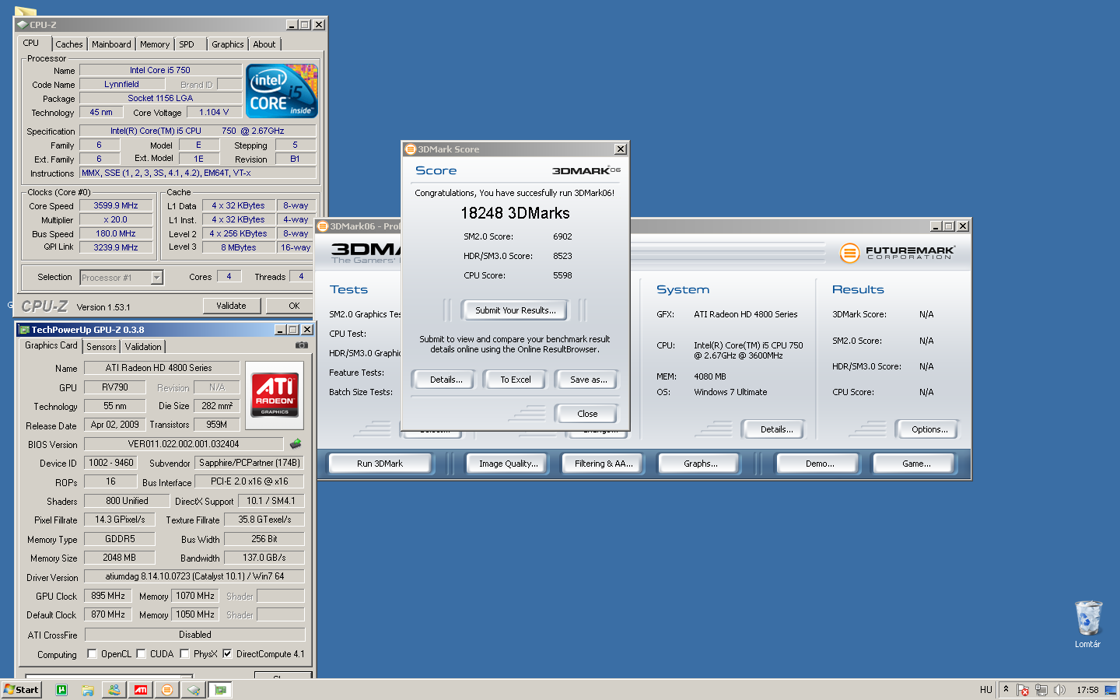Switch to the Caches tab in CPU-Z
The height and width of the screenshot is (700, 1120).
pyautogui.click(x=69, y=44)
